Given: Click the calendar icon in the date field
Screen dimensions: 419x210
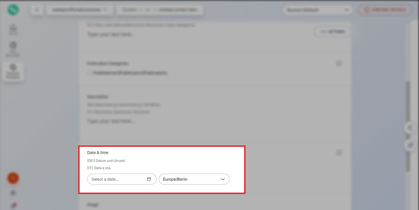Looking at the screenshot, I should coord(149,179).
